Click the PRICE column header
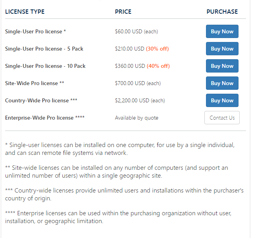 click(123, 12)
